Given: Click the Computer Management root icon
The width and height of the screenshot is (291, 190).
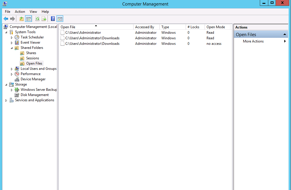Looking at the screenshot, I should pos(6,27).
